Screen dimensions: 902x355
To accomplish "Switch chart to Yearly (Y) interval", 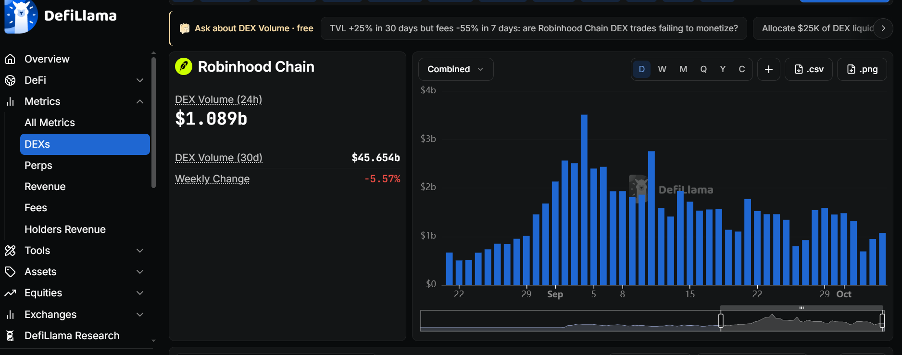I will tap(723, 69).
